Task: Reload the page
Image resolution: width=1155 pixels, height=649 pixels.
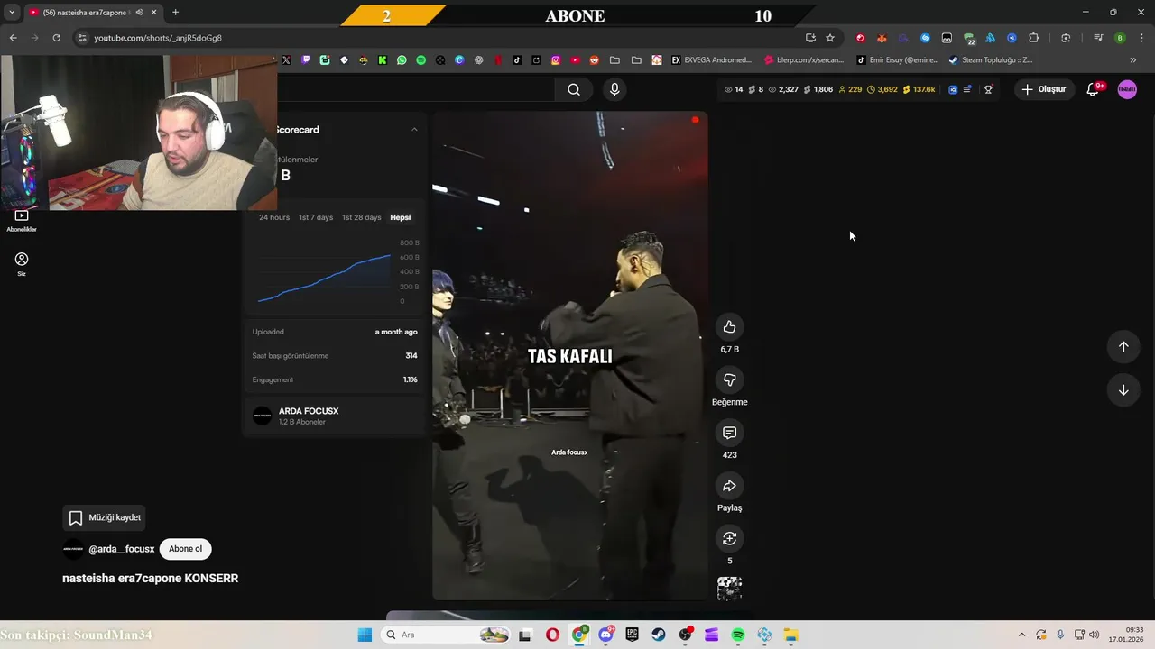Action: [x=56, y=38]
